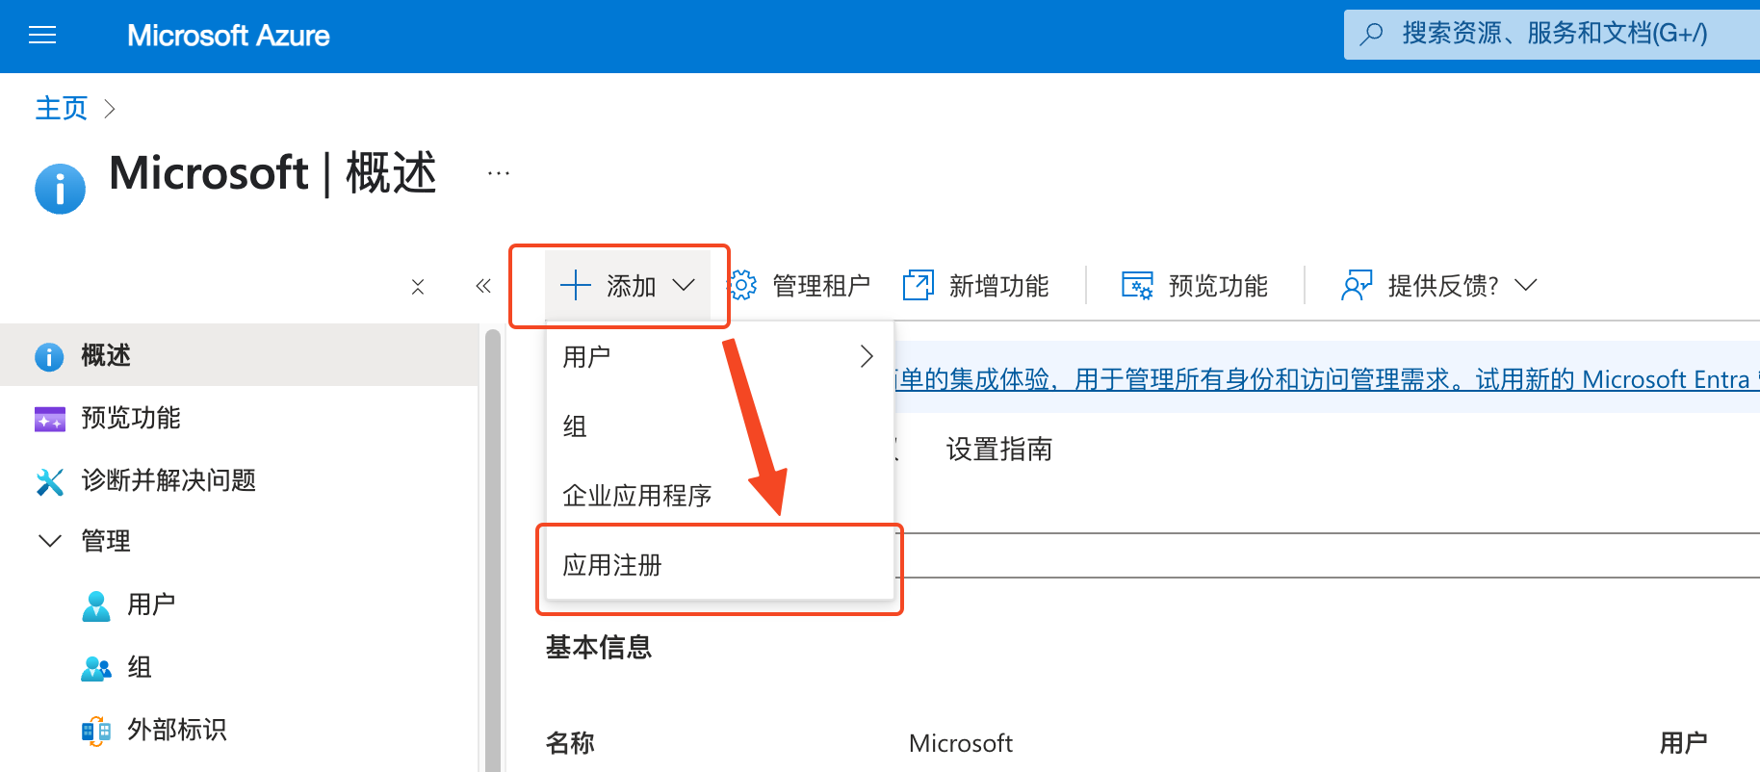1760x772 pixels.
Task: Click the 提供反馈 person icon
Action: tap(1356, 286)
